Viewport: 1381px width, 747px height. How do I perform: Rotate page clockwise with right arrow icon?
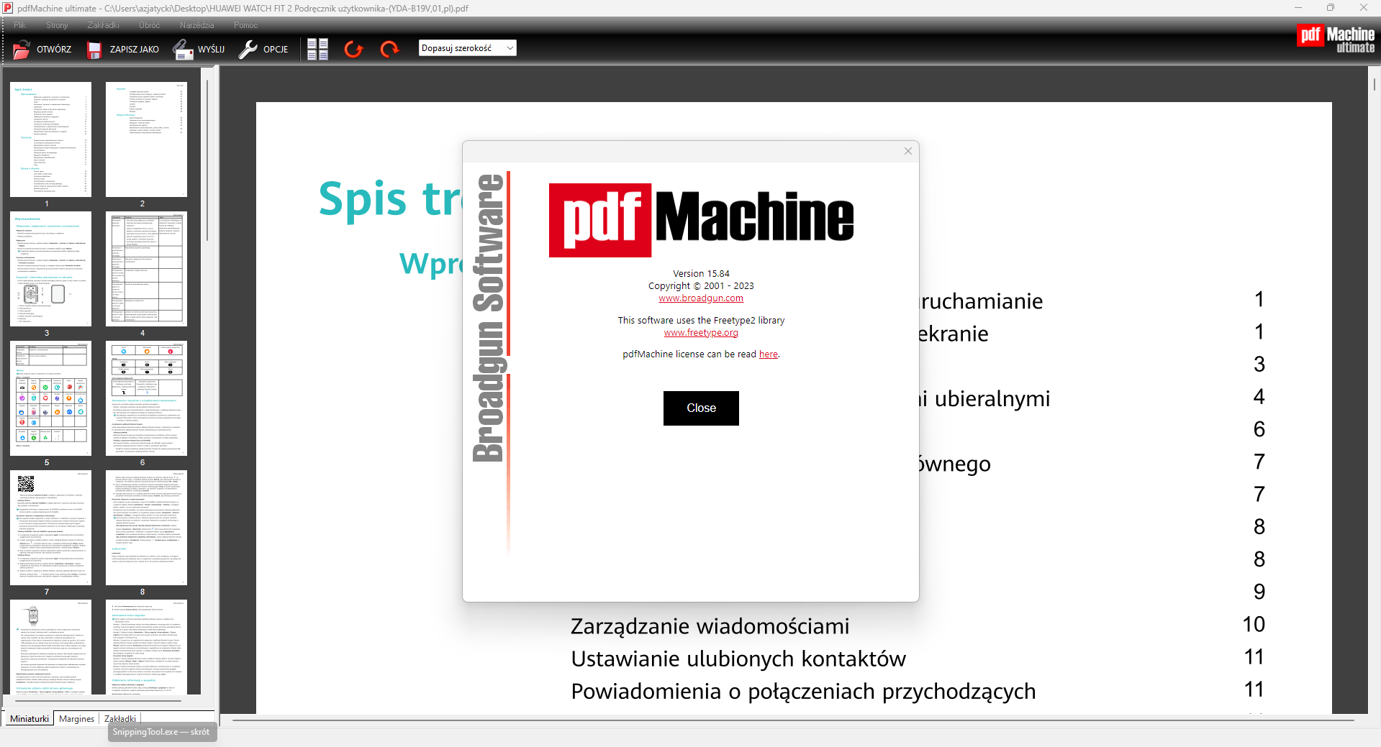tap(389, 49)
